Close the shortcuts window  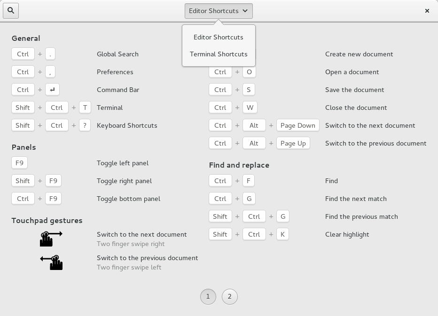coord(427,11)
